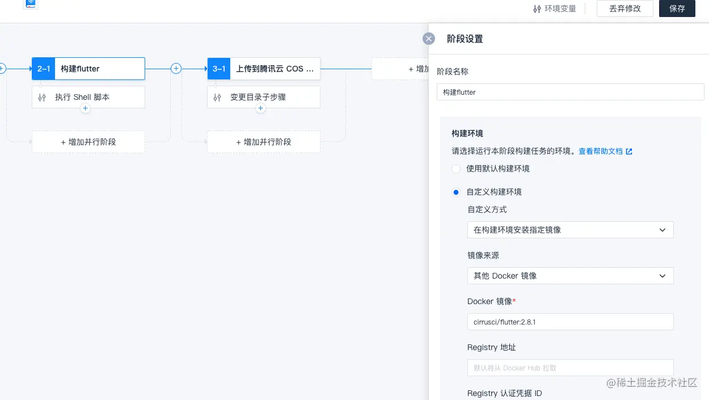This screenshot has height=400, width=709.
Task: Add a stage before 构建flutter using the plus circle
Action: click(x=2, y=69)
